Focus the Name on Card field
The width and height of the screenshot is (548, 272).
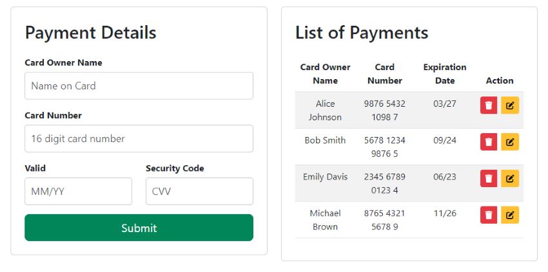click(x=139, y=86)
